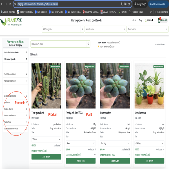Add Test product to cart
This screenshot has height=169, width=169.
click(x=46, y=157)
